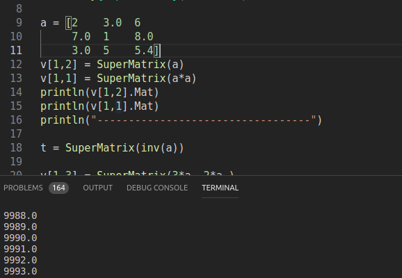
Task: Open the PROBLEMS panel tab
Action: 23,188
